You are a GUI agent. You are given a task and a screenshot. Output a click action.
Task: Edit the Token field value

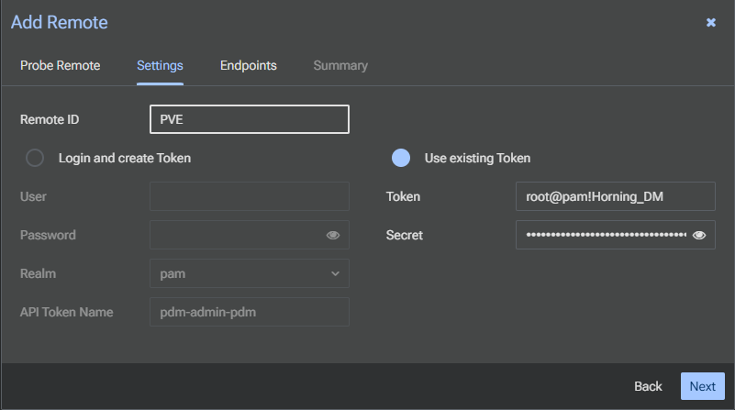616,196
